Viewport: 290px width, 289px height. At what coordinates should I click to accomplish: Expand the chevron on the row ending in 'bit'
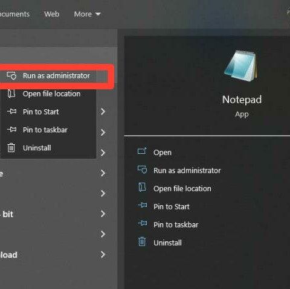click(103, 214)
